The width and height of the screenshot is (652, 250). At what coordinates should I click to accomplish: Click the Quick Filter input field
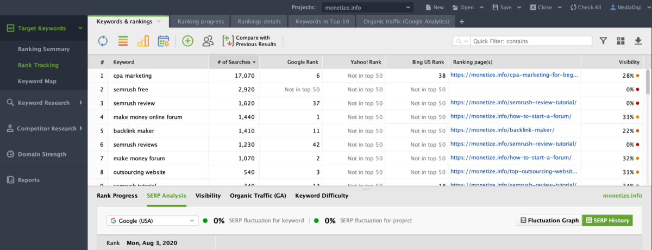pos(531,41)
